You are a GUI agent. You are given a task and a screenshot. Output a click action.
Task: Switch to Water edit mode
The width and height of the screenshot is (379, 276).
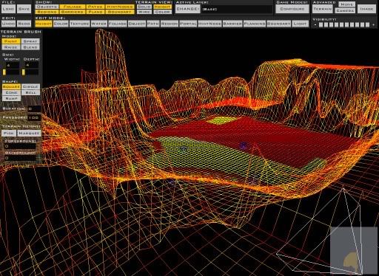click(x=99, y=24)
